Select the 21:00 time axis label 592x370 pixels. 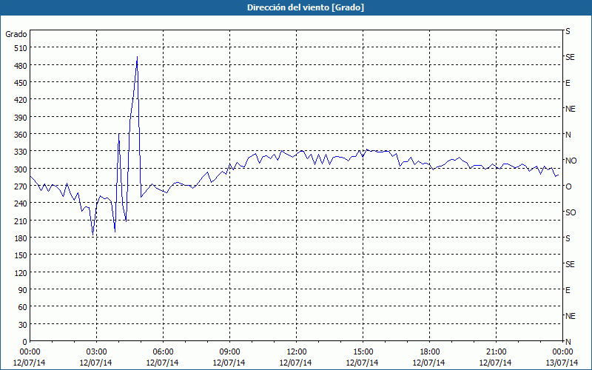tap(496, 352)
